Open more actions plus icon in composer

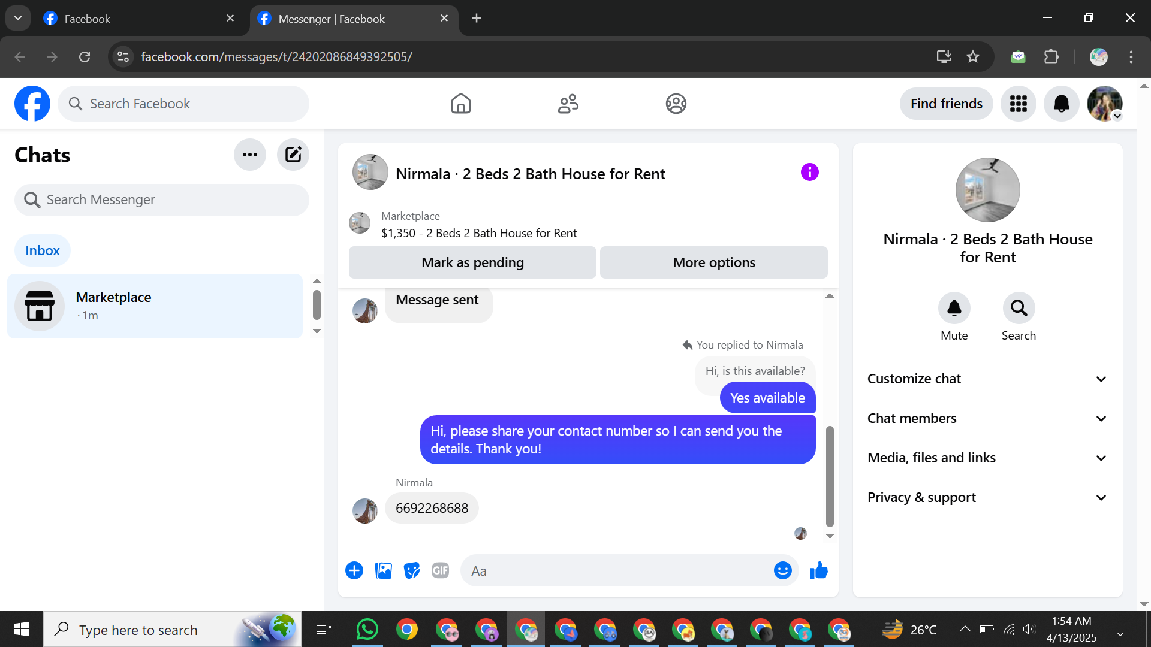[x=354, y=570]
